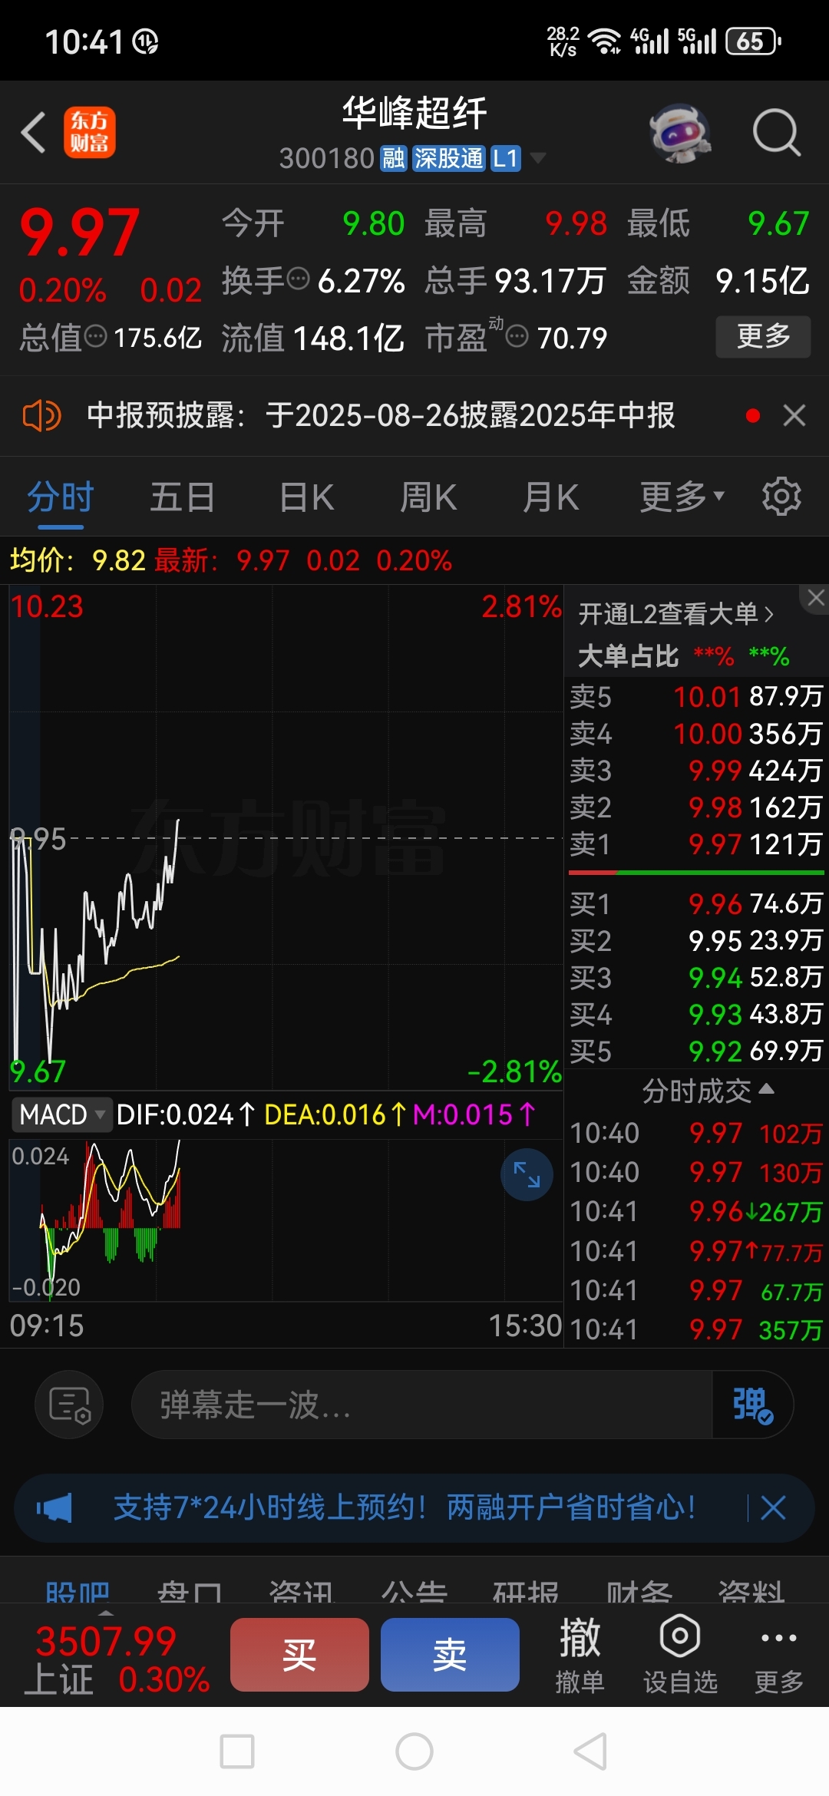Close the L2 large-order promo panel
This screenshot has width=829, height=1796.
(x=815, y=598)
